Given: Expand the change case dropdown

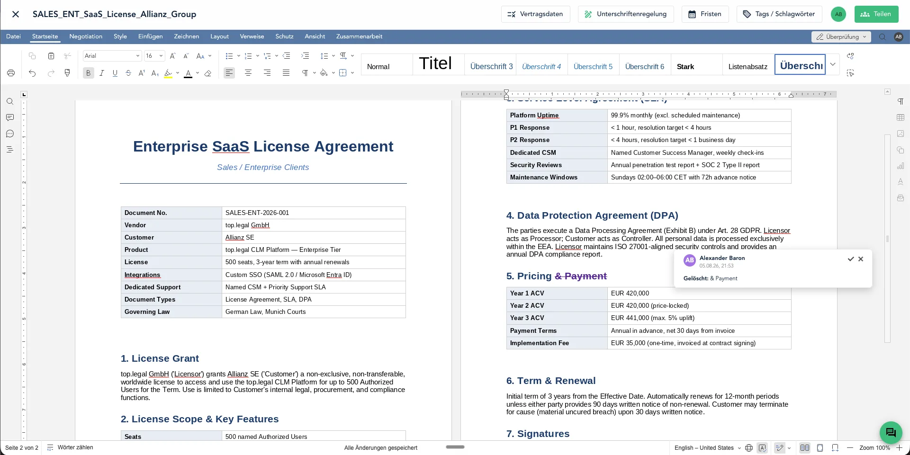Looking at the screenshot, I should [210, 56].
